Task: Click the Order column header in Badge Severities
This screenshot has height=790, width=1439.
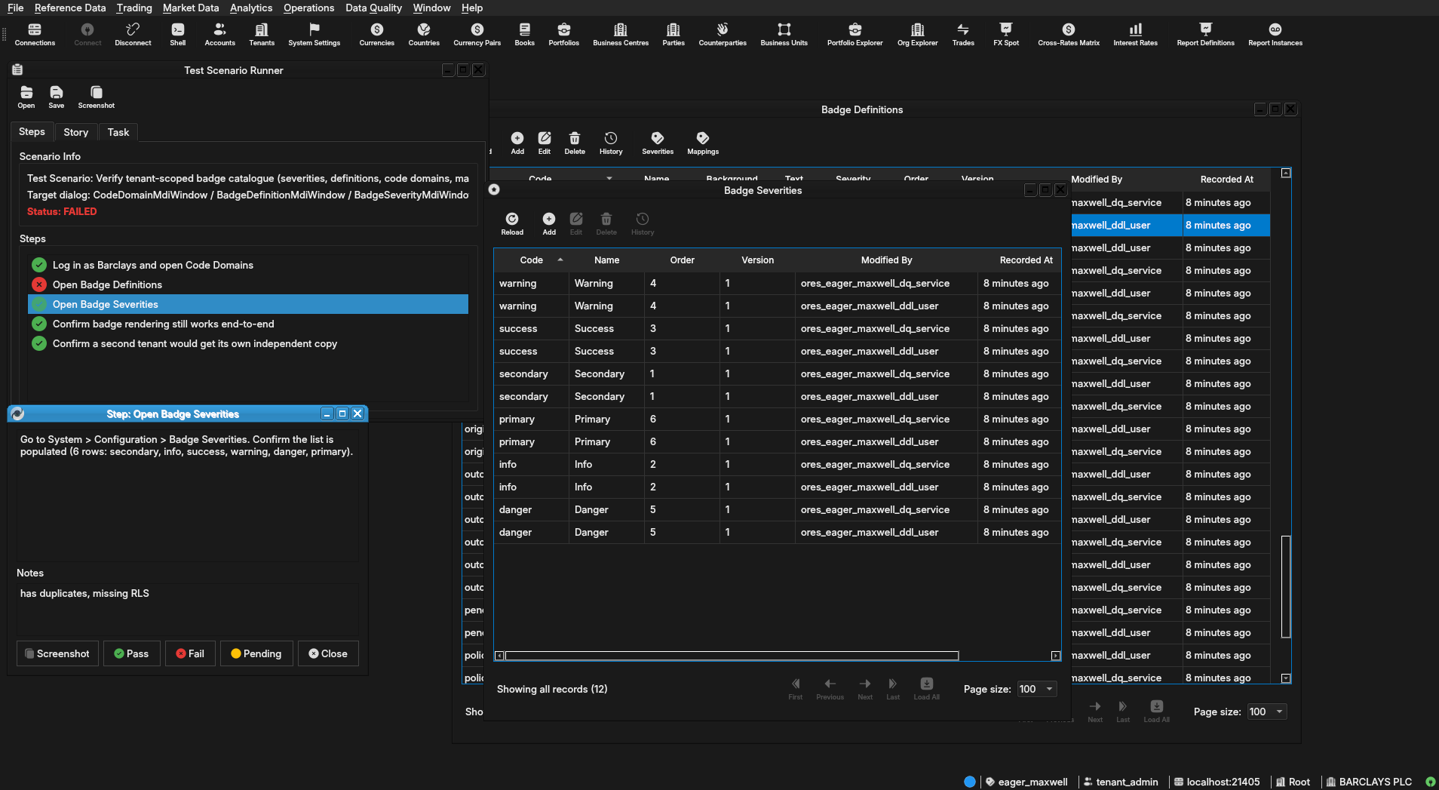Action: [x=682, y=260]
